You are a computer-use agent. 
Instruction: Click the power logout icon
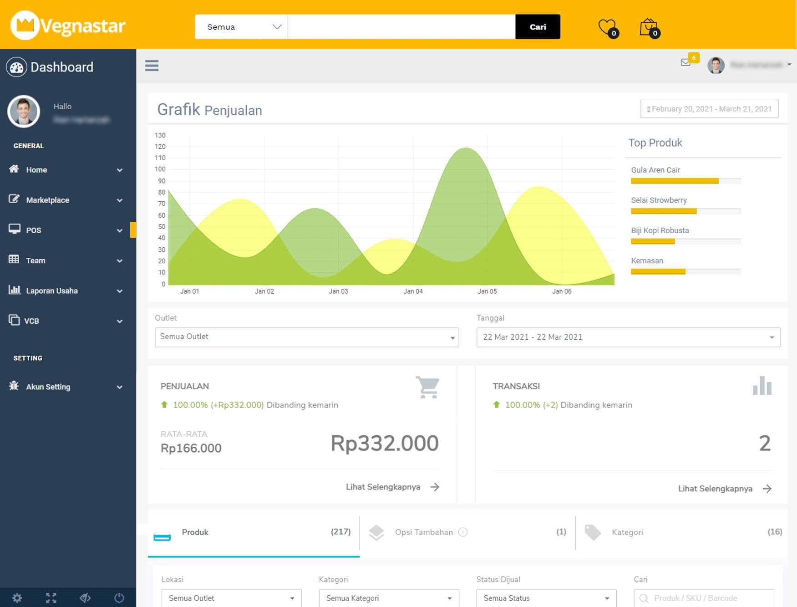click(x=119, y=597)
